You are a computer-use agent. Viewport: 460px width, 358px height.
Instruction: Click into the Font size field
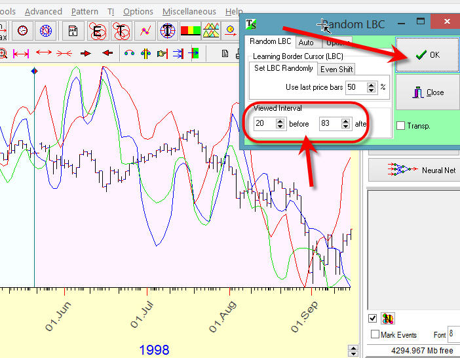tap(453, 334)
